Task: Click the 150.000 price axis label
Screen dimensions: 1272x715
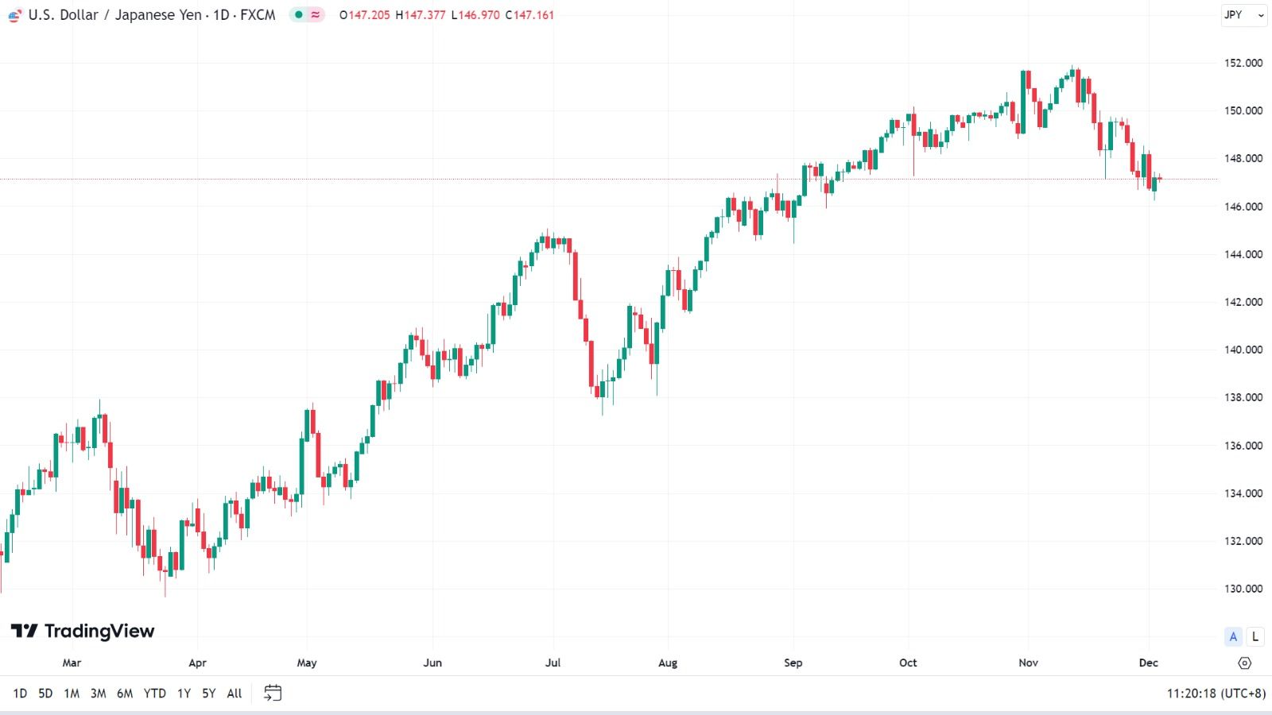Action: point(1243,110)
